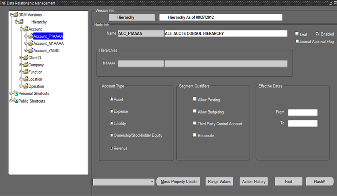Open Action History
The height and width of the screenshot is (196, 337).
click(254, 181)
